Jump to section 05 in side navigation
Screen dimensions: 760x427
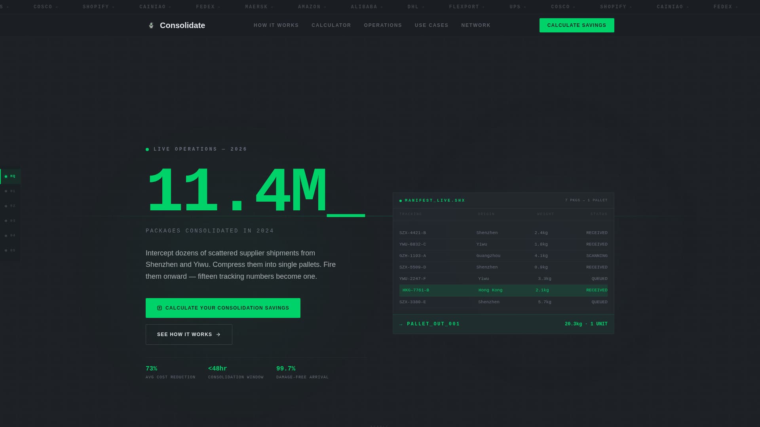[10, 251]
